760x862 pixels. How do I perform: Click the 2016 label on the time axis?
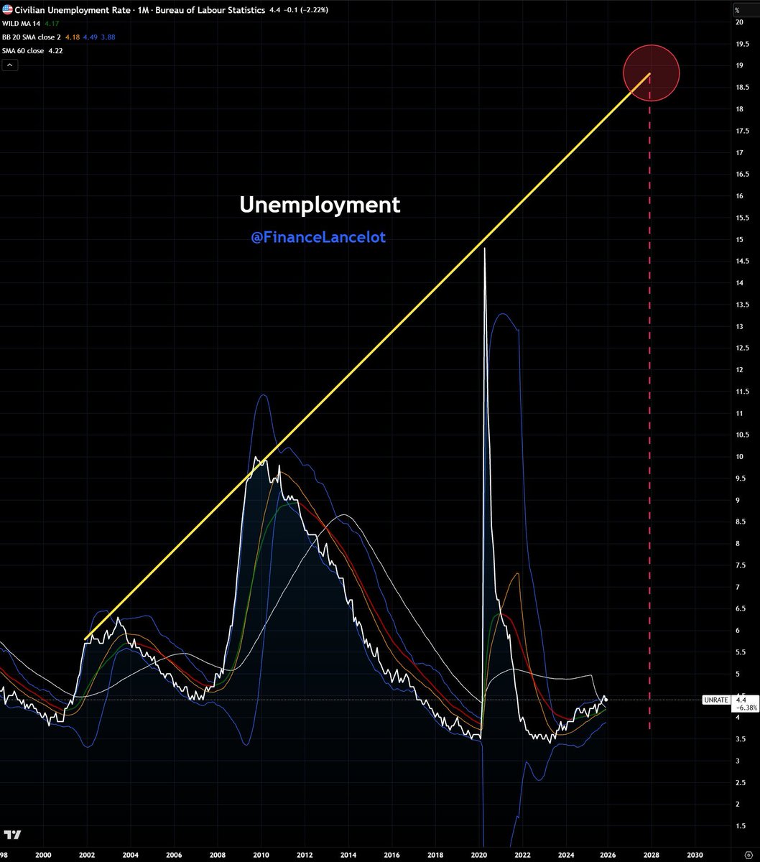click(391, 856)
